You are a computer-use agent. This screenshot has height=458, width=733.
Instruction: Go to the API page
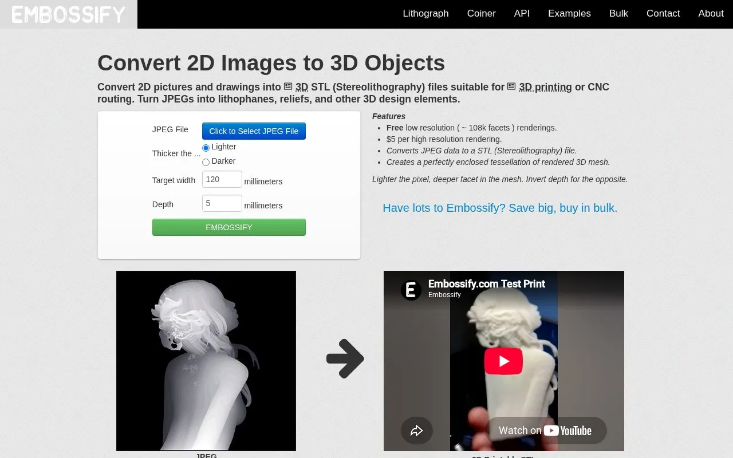tap(522, 14)
